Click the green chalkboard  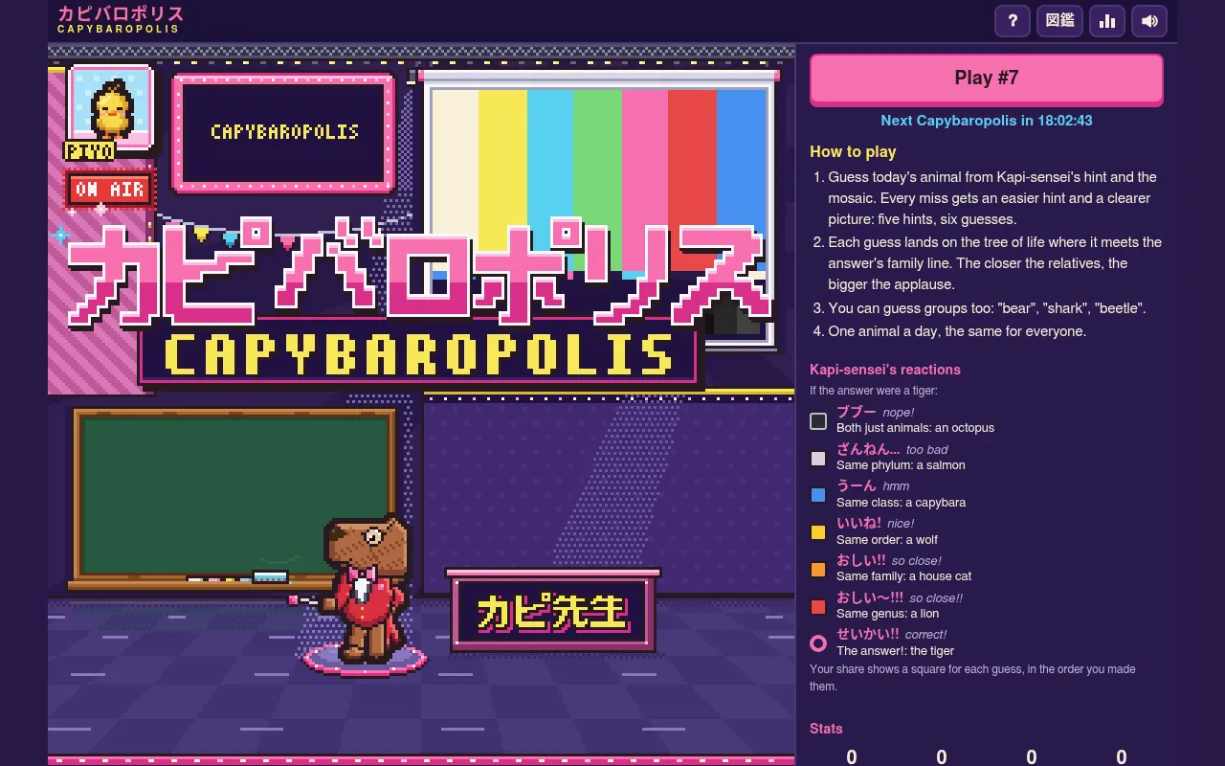click(234, 495)
